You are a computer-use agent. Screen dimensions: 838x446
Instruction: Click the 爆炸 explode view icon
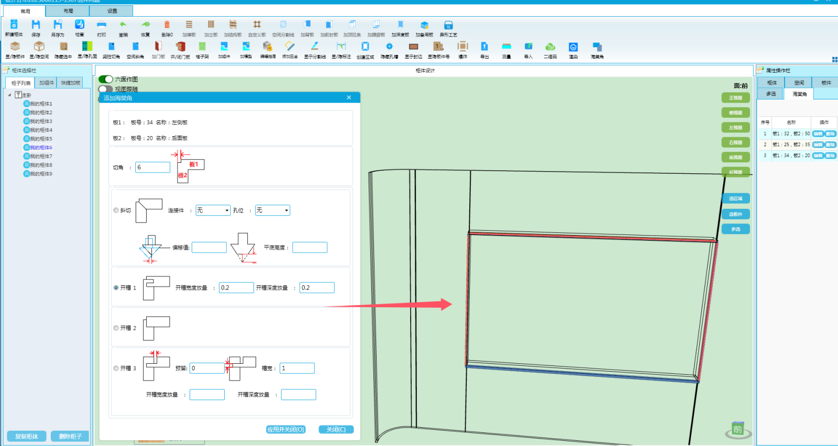(x=462, y=47)
